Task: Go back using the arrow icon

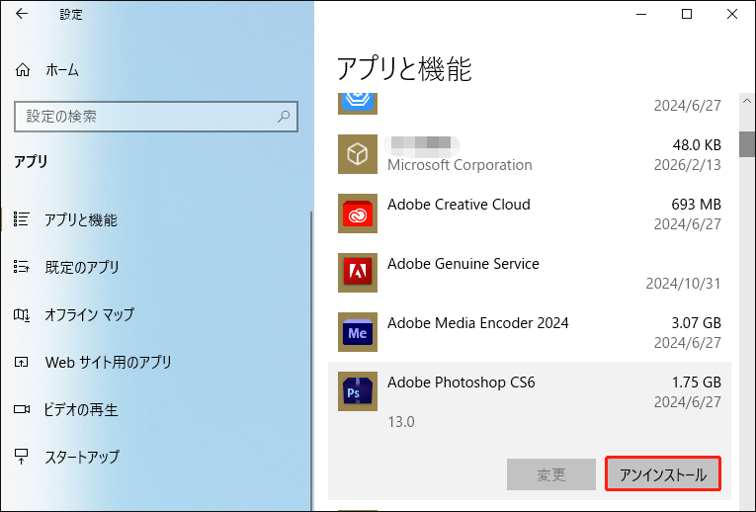Action: [x=22, y=14]
